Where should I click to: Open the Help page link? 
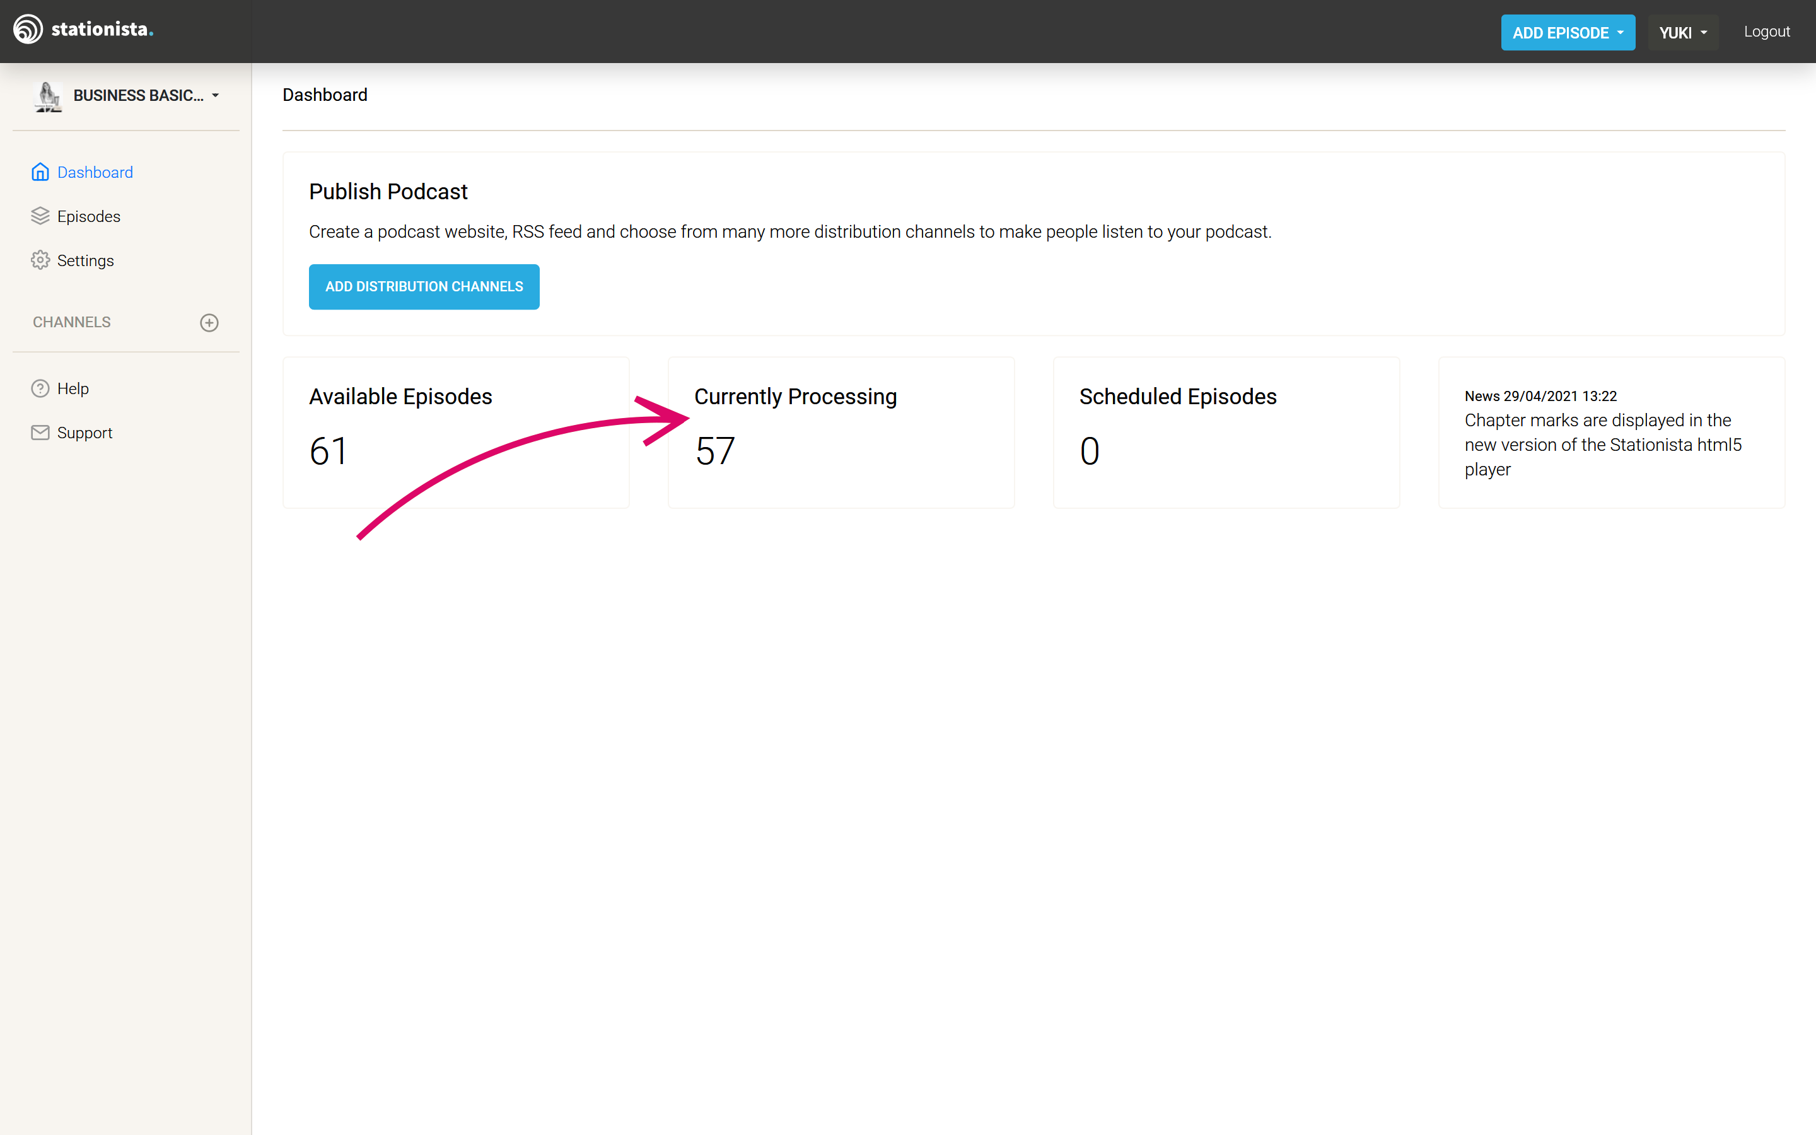[73, 389]
